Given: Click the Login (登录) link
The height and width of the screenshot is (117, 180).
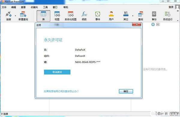Looking at the screenshot, I should [171, 7].
